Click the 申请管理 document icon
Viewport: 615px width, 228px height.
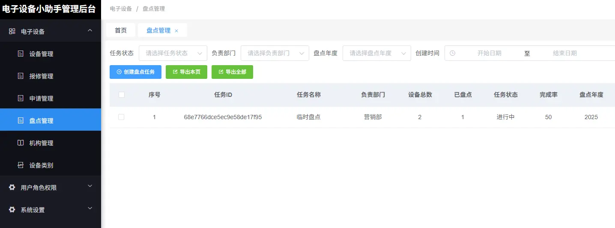(x=21, y=99)
